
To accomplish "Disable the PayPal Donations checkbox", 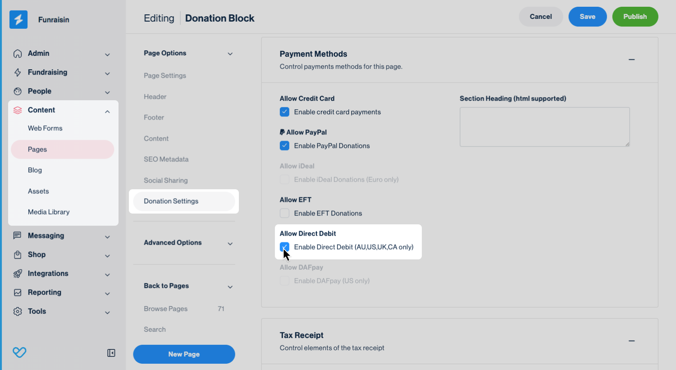I will 284,146.
